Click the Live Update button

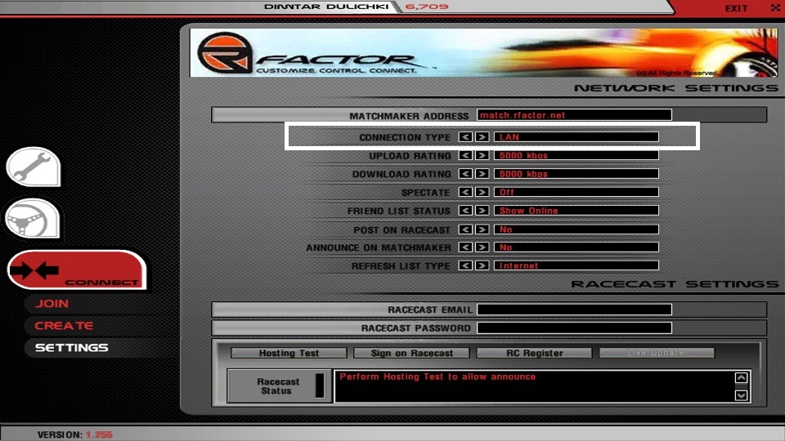pyautogui.click(x=657, y=353)
